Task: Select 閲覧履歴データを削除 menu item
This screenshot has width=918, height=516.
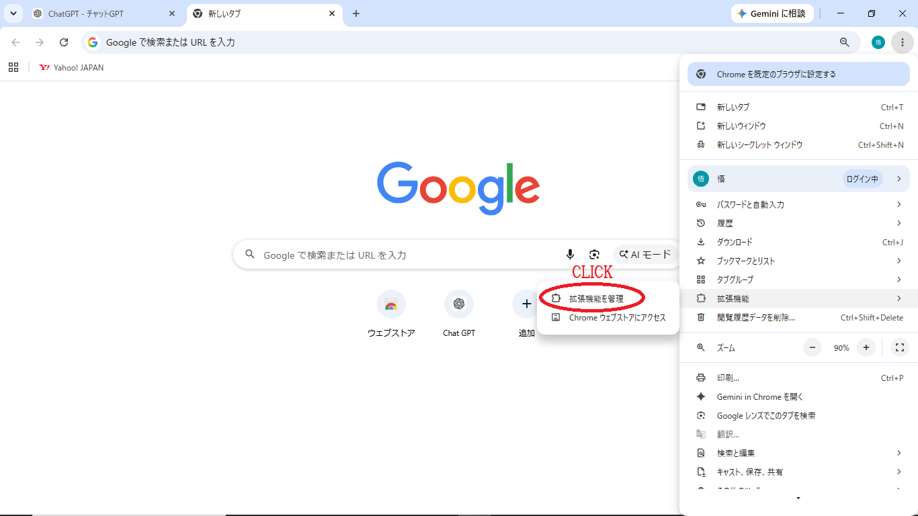Action: tap(798, 317)
